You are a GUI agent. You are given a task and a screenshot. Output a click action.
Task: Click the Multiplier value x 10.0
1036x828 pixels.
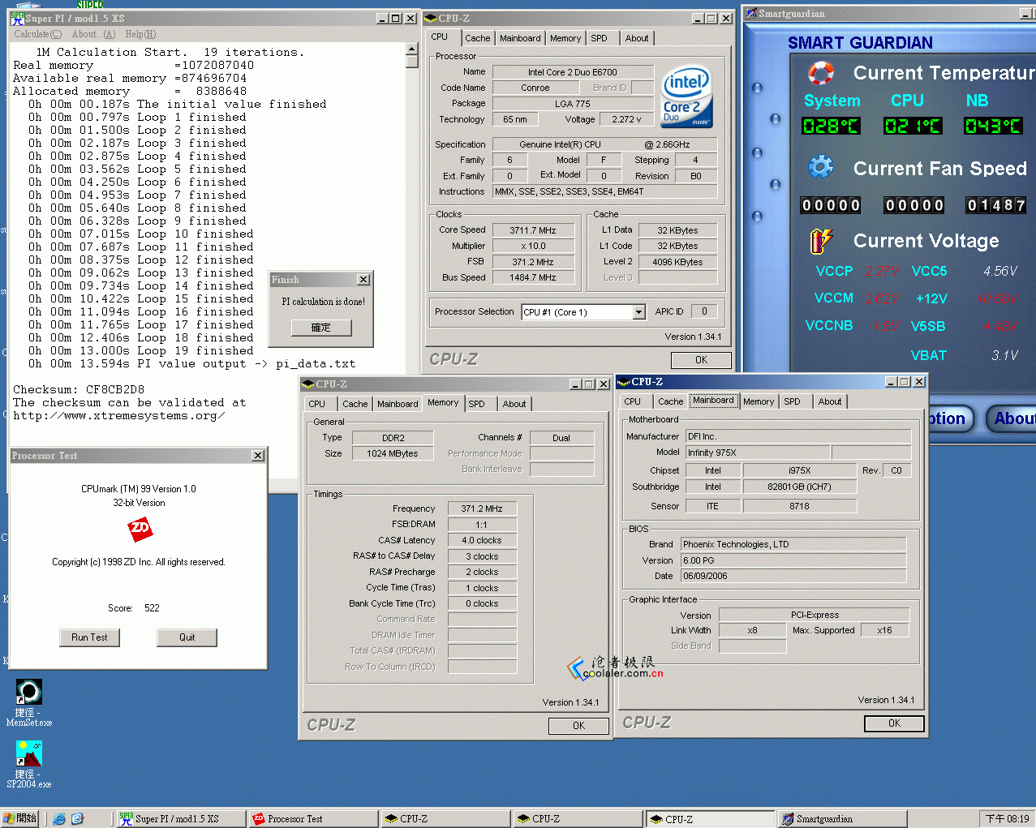coord(532,246)
